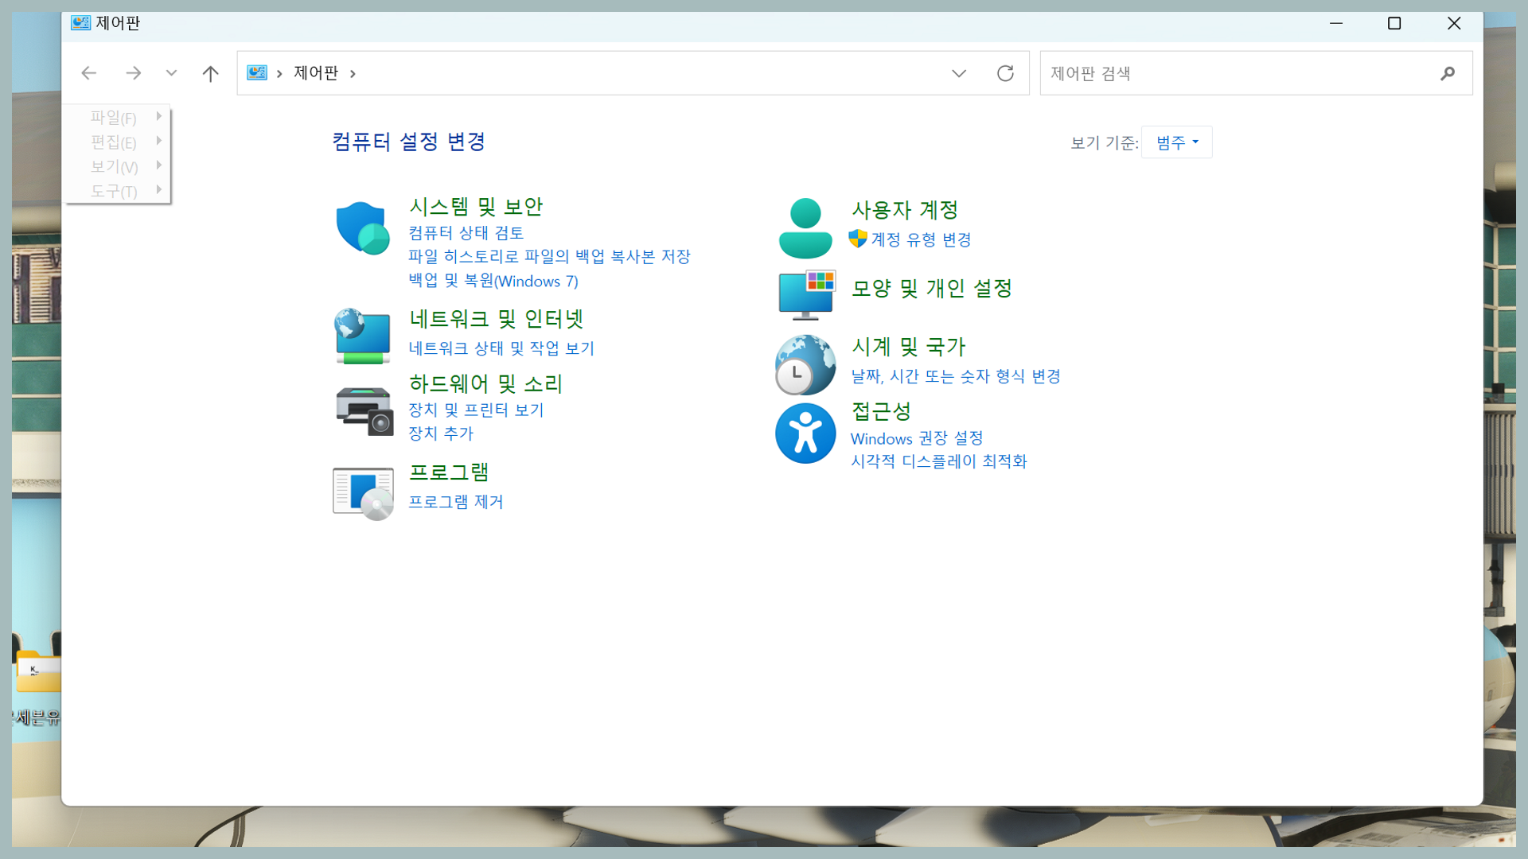This screenshot has width=1528, height=859.
Task: Expand the chevron after 제어판 breadcrumb
Action: click(x=353, y=73)
